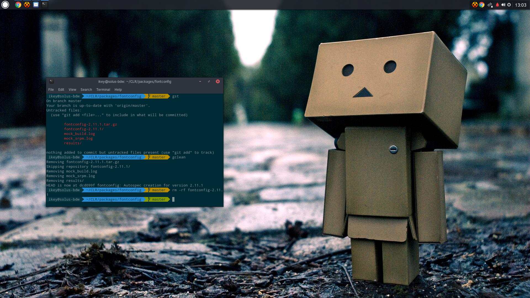Click 'Skipping repository fontconfig-2.11.1/' line
This screenshot has width=530, height=298.
pyautogui.click(x=88, y=167)
